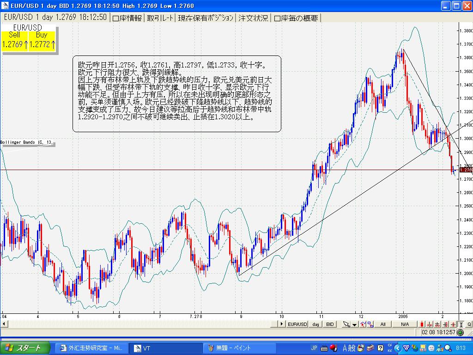
Task: Click the A input mode icon
Action: [x=345, y=348]
